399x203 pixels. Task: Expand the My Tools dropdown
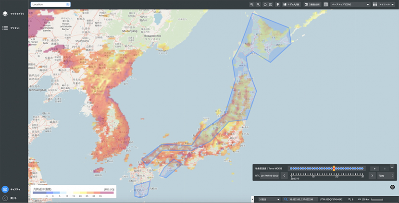pyautogui.click(x=382, y=4)
